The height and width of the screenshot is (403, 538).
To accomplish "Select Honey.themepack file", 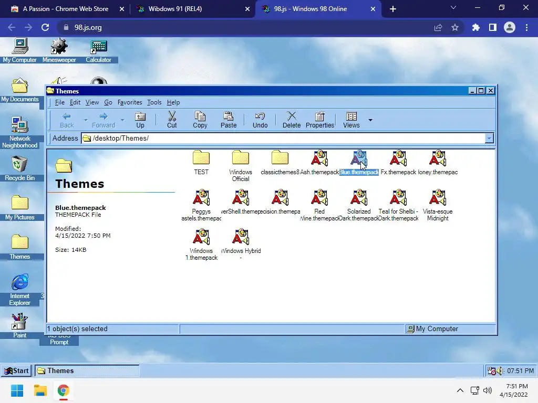I will 438,163.
